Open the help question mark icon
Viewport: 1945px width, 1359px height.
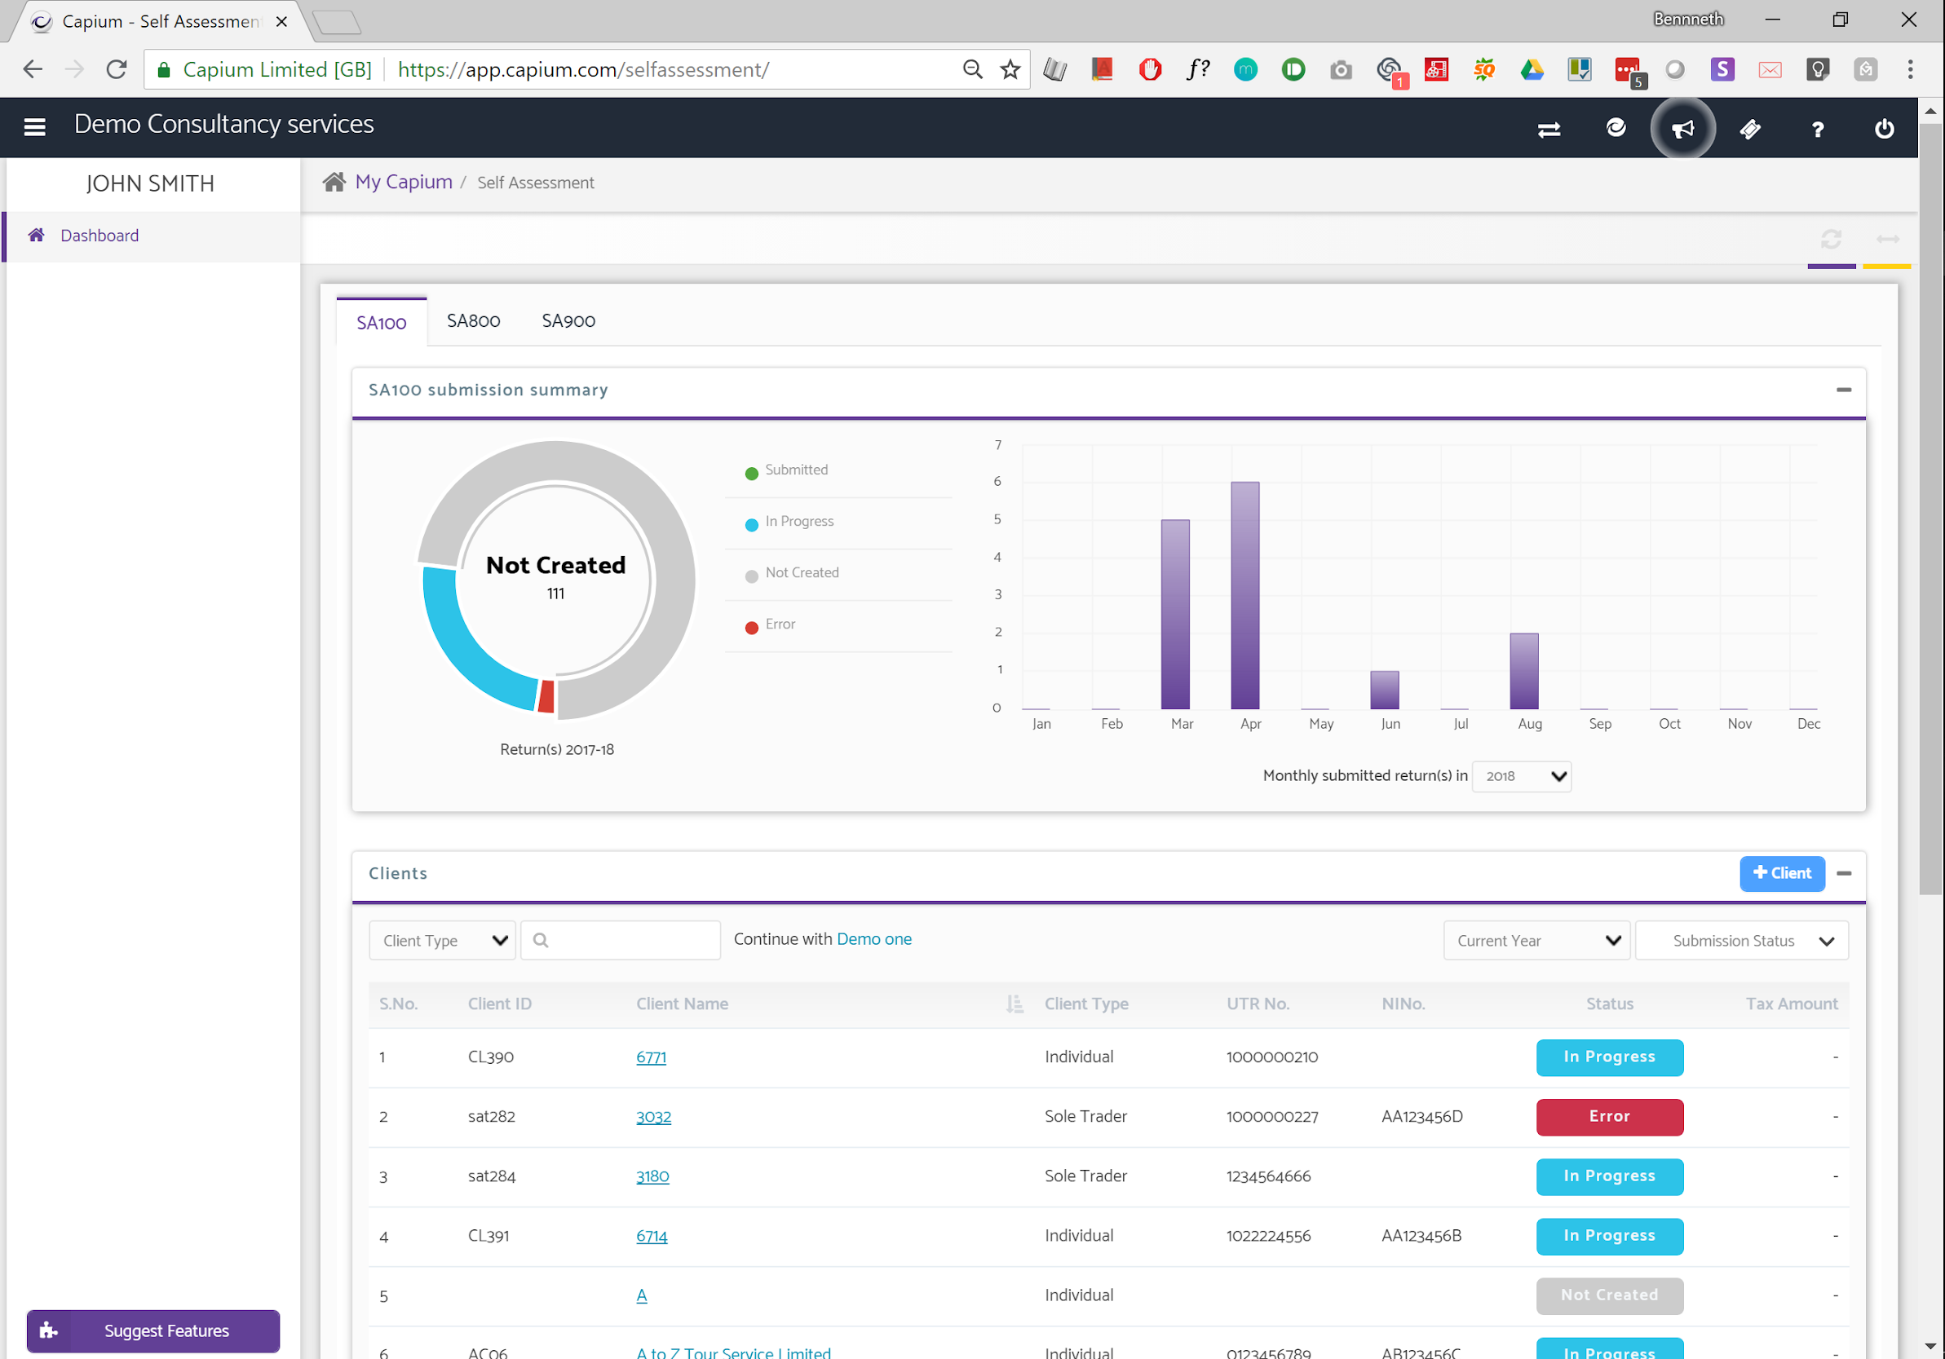pyautogui.click(x=1817, y=130)
